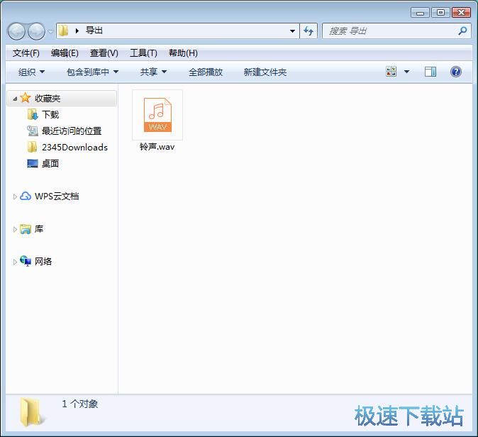Toggle the preview pane icon
The height and width of the screenshot is (437, 478).
pos(430,72)
